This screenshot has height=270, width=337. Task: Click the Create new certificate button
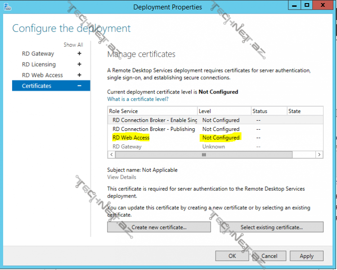coord(159,227)
